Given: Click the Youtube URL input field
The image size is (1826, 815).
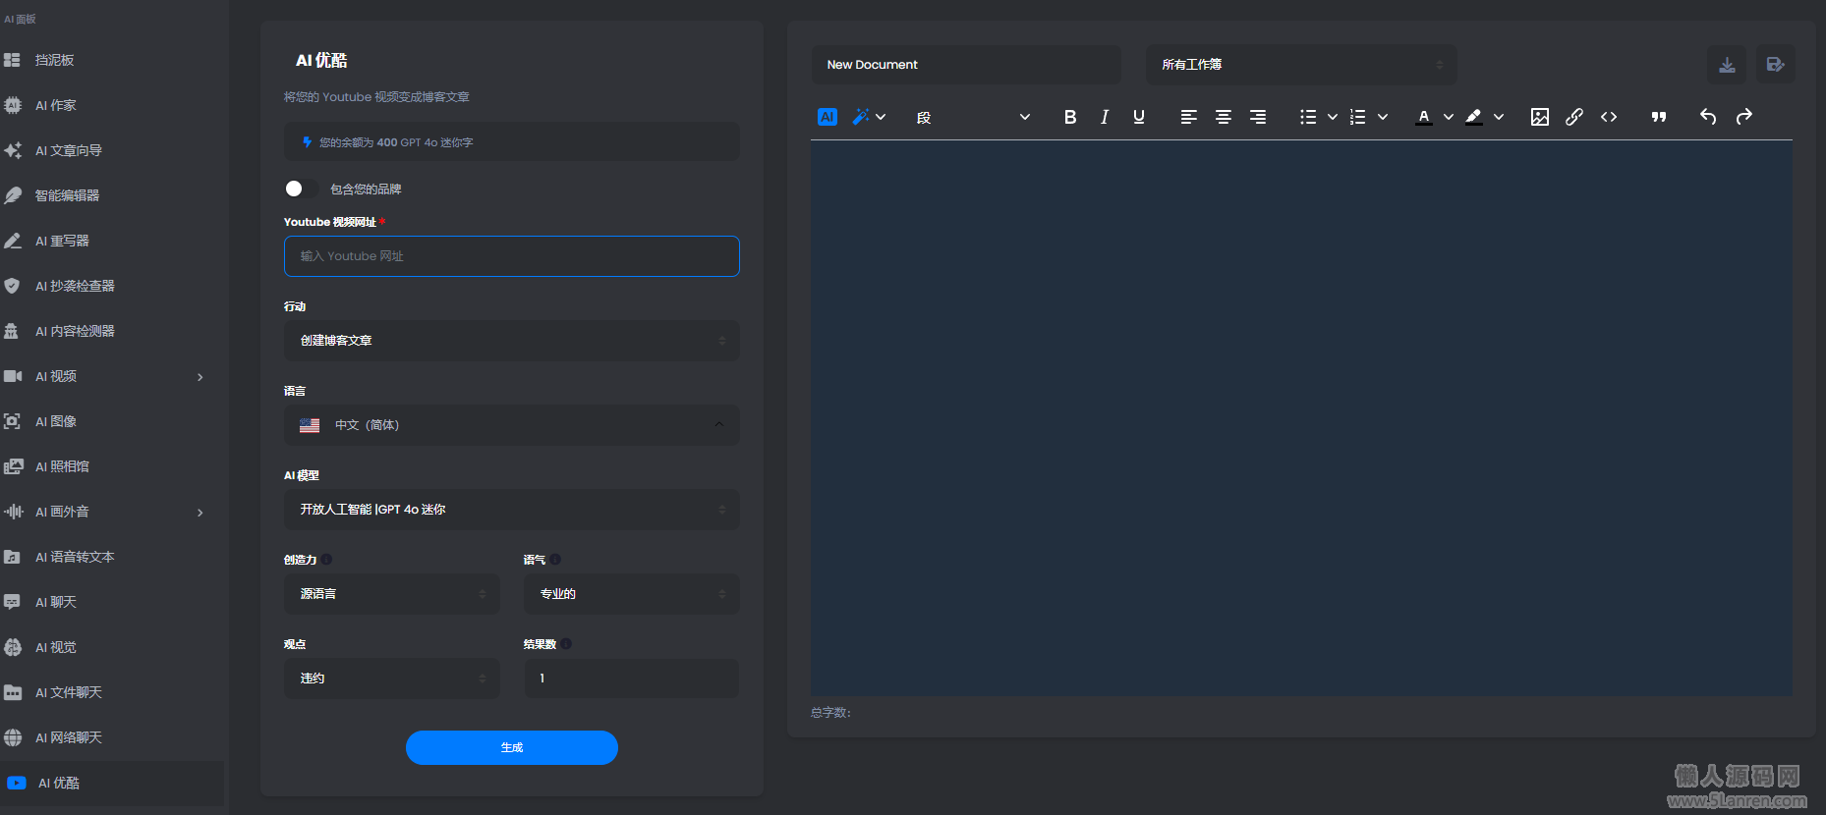Looking at the screenshot, I should [511, 256].
